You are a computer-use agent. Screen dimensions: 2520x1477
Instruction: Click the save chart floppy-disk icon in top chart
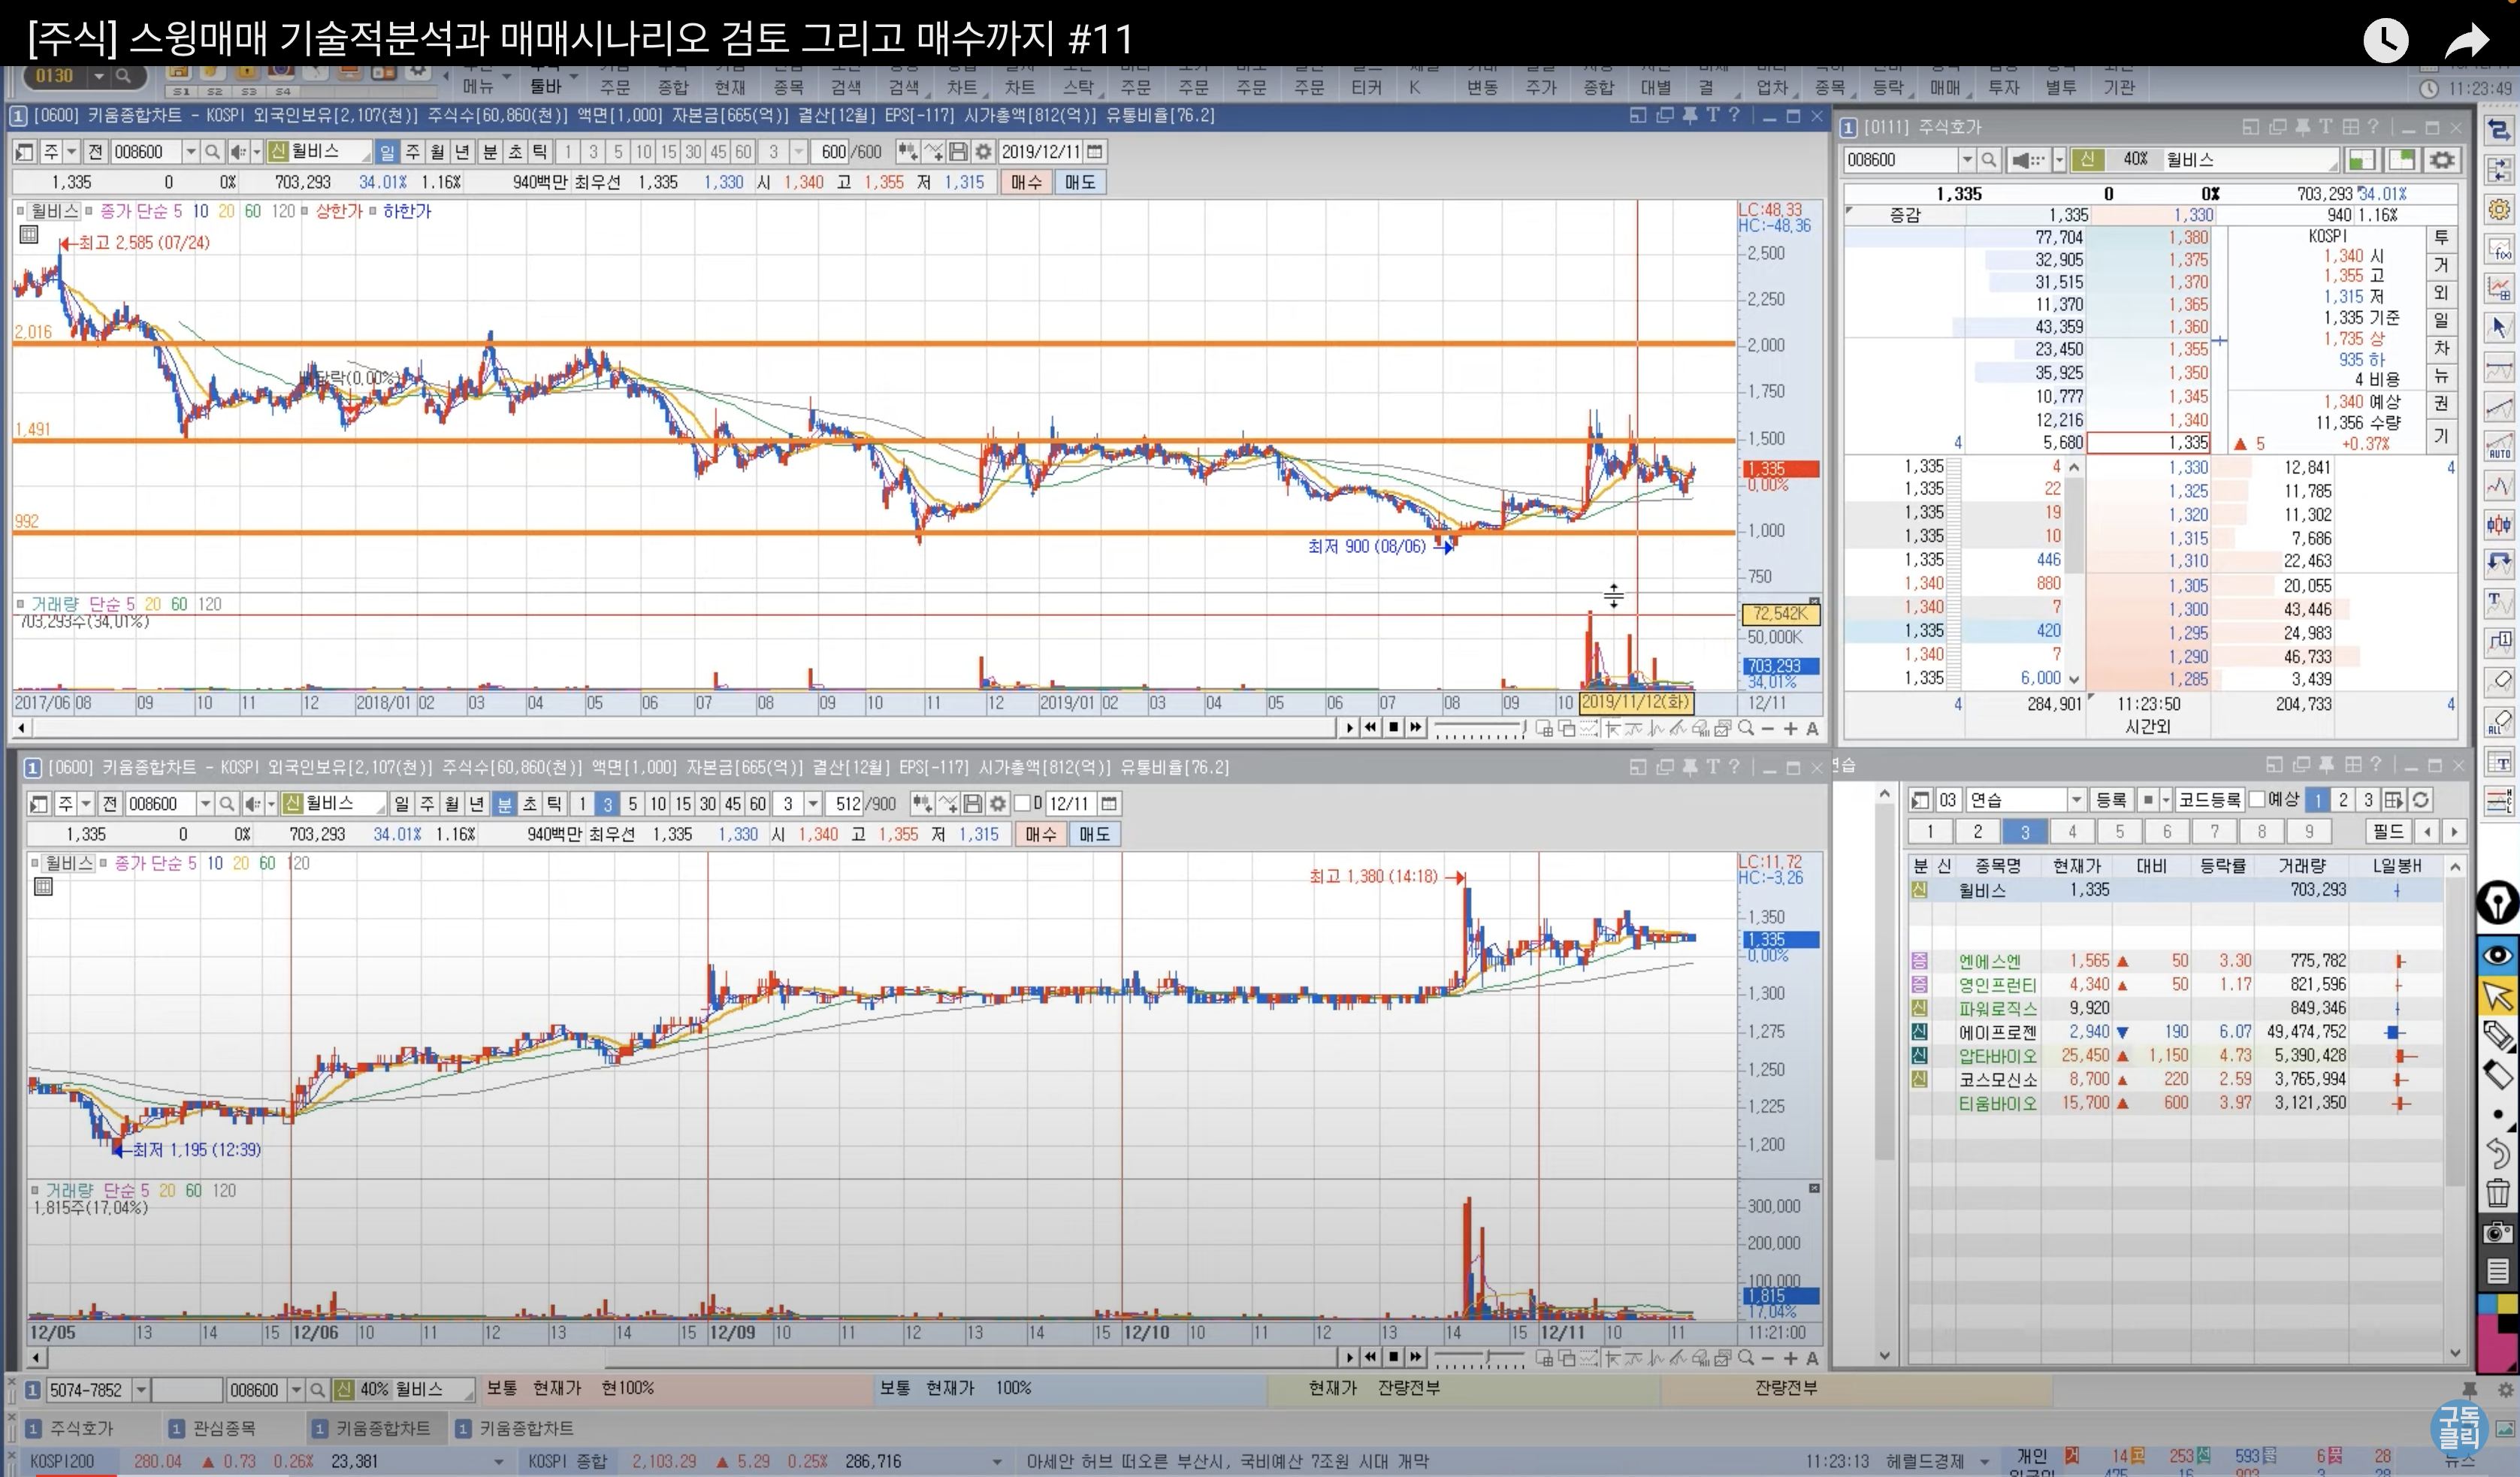[958, 152]
